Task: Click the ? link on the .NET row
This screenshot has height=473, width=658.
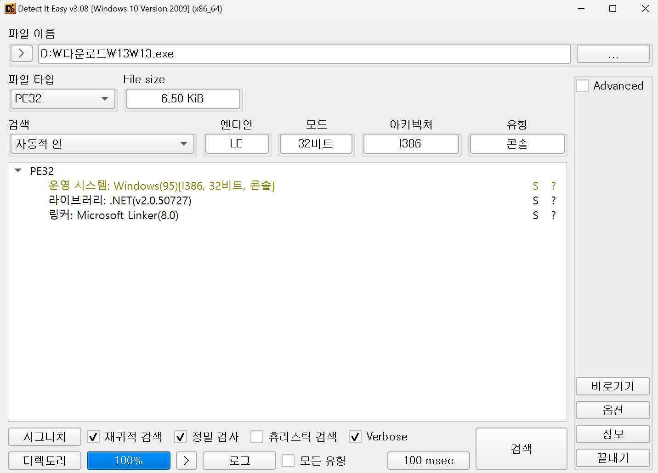Action: [x=553, y=201]
